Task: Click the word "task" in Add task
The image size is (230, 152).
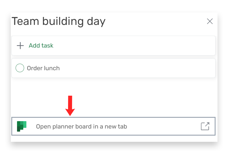Action: tap(48, 46)
